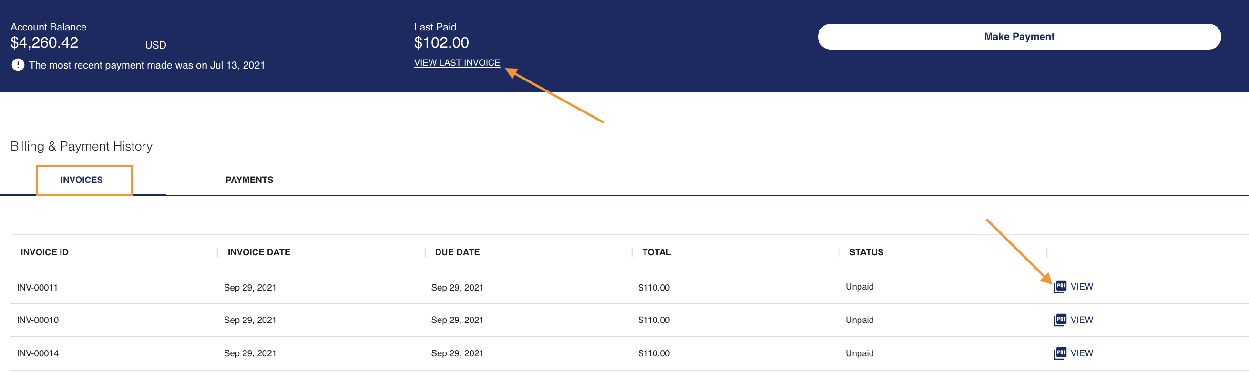
Task: Click the $102.00 last paid amount
Action: [441, 42]
